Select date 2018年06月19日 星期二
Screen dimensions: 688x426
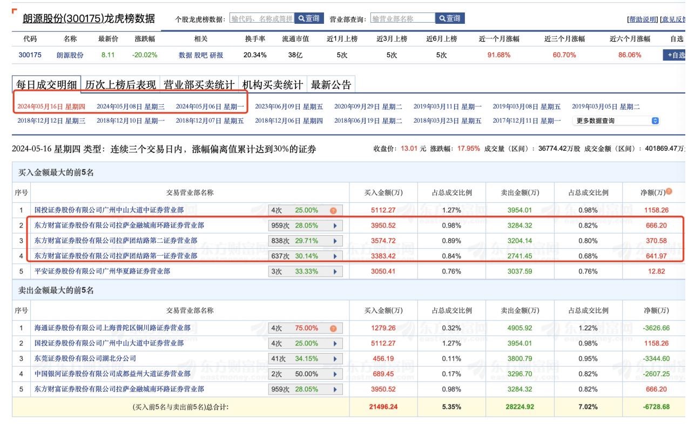pyautogui.click(x=368, y=121)
